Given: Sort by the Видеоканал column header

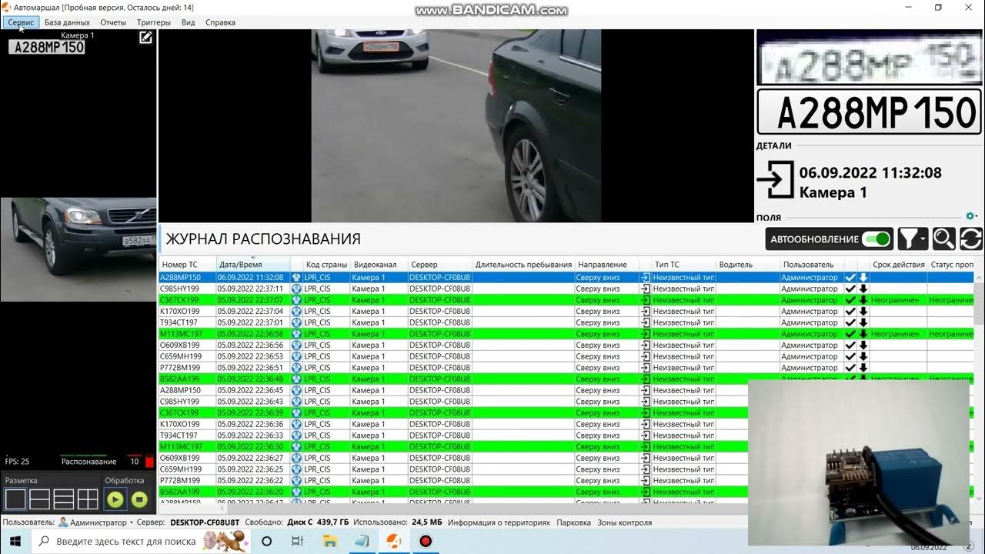Looking at the screenshot, I should pos(379,265).
